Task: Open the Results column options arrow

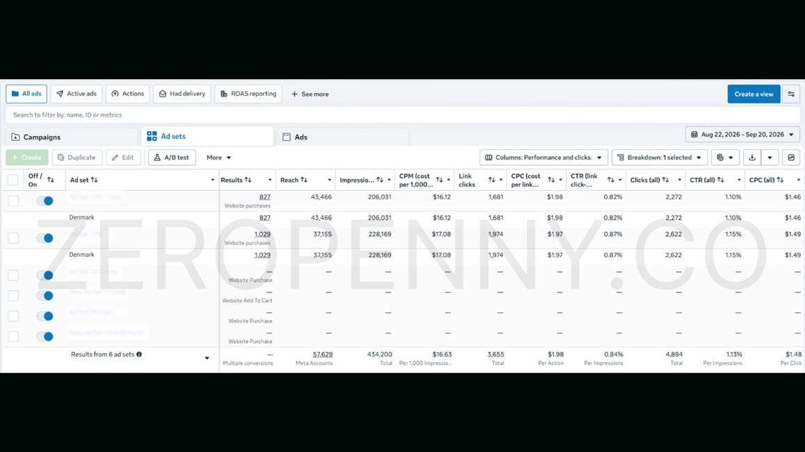Action: pos(270,180)
